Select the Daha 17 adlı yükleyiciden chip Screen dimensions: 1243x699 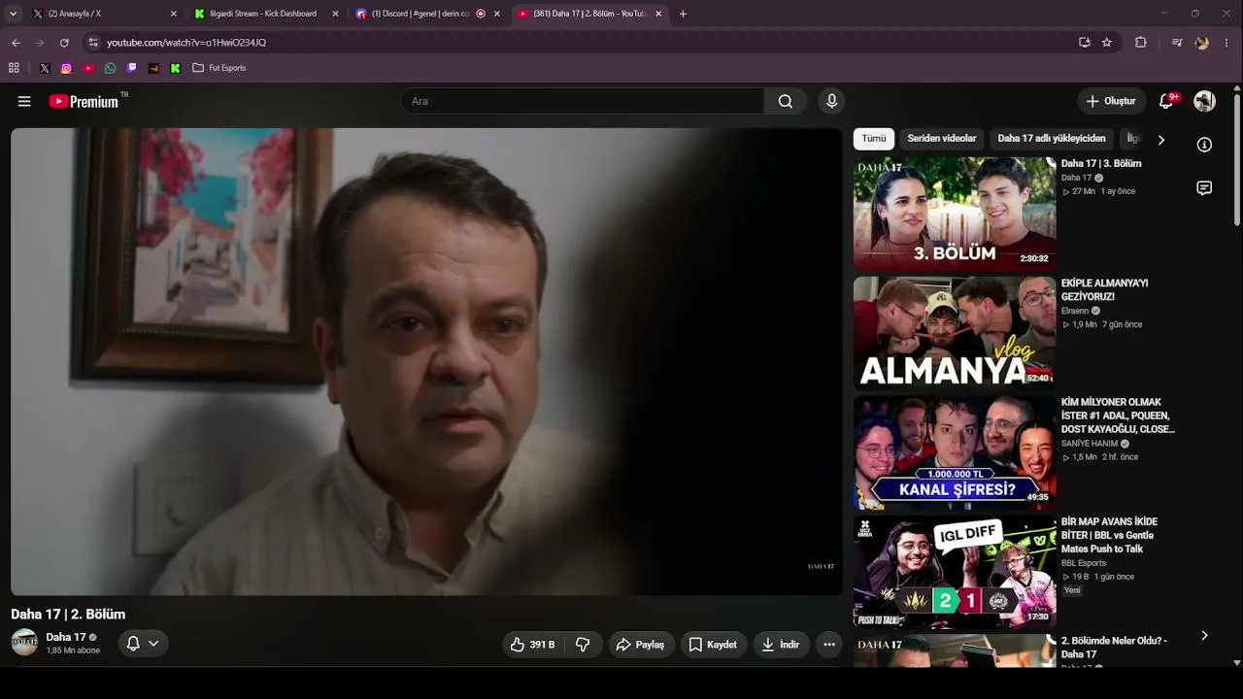pos(1052,139)
